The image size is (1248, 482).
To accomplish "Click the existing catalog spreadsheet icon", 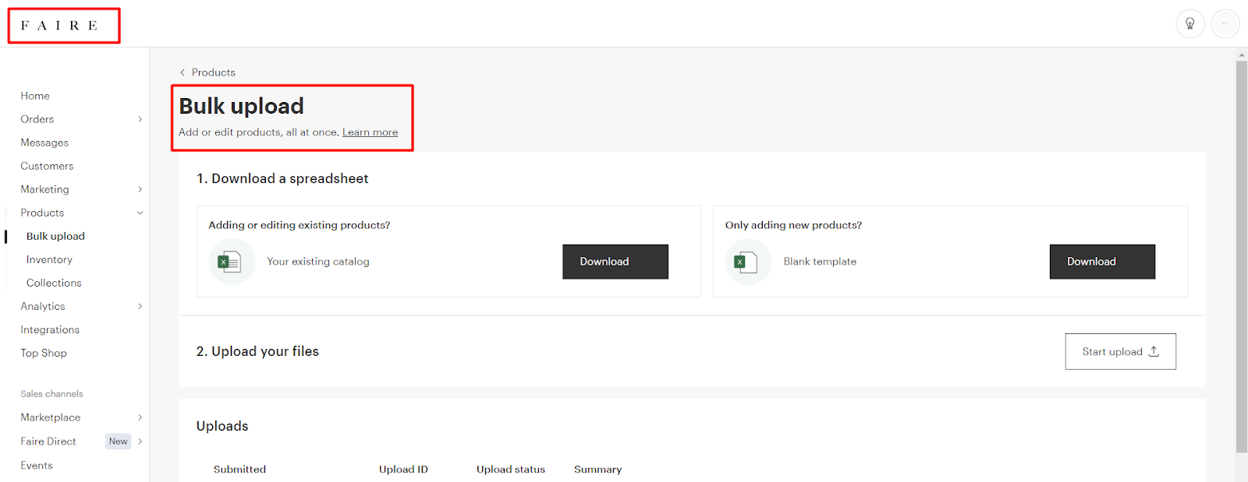I will click(x=232, y=262).
